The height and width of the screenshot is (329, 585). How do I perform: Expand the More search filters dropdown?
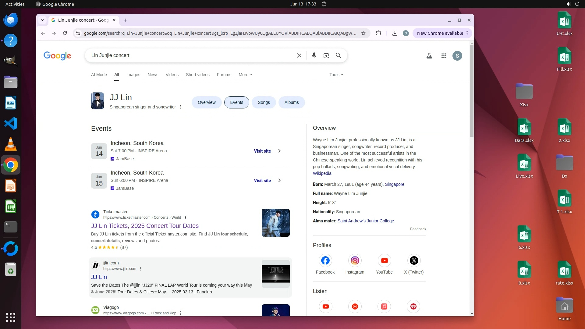[x=245, y=75]
